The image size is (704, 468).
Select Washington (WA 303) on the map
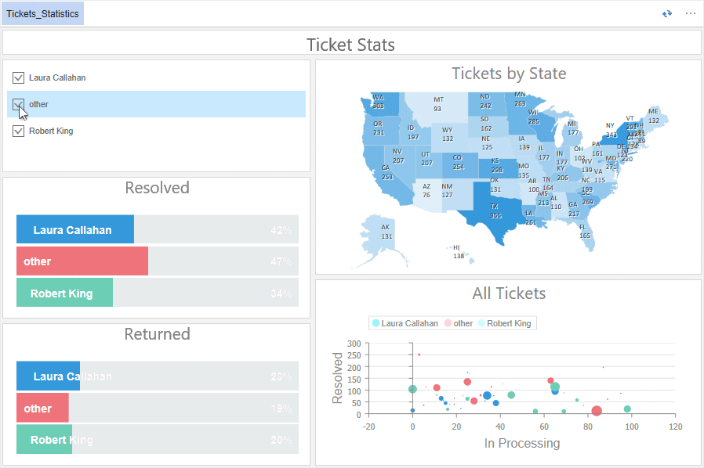[x=381, y=103]
